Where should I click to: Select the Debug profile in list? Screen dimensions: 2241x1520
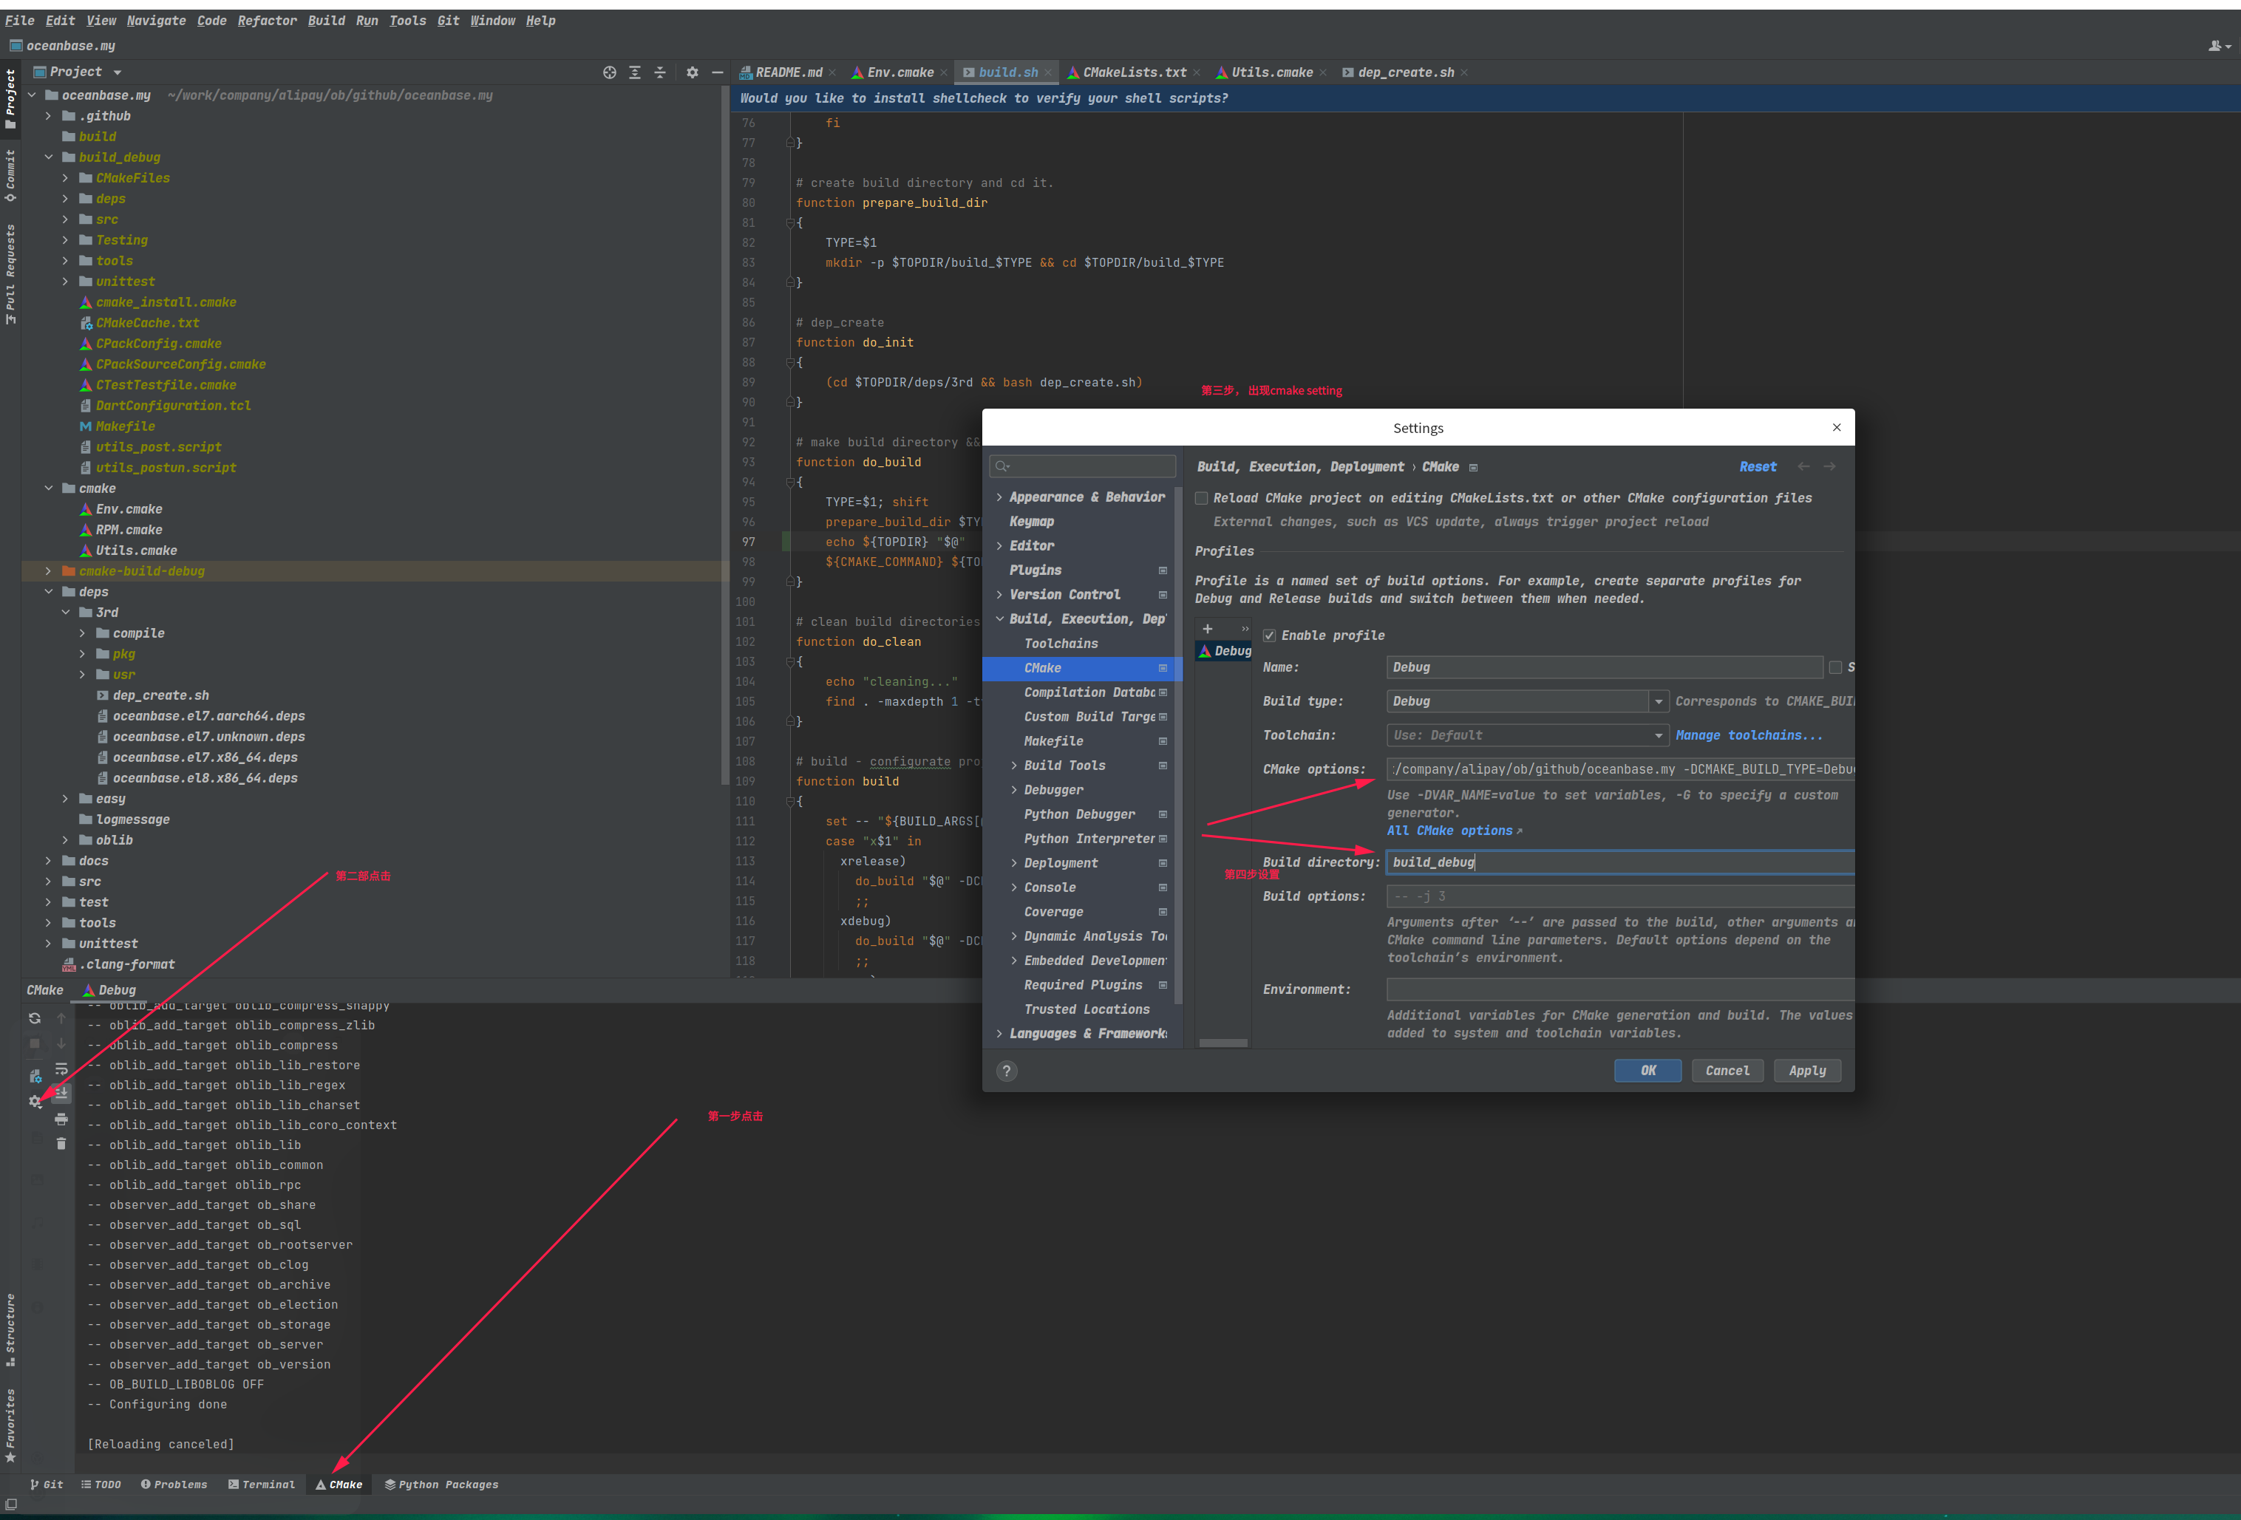[x=1224, y=652]
